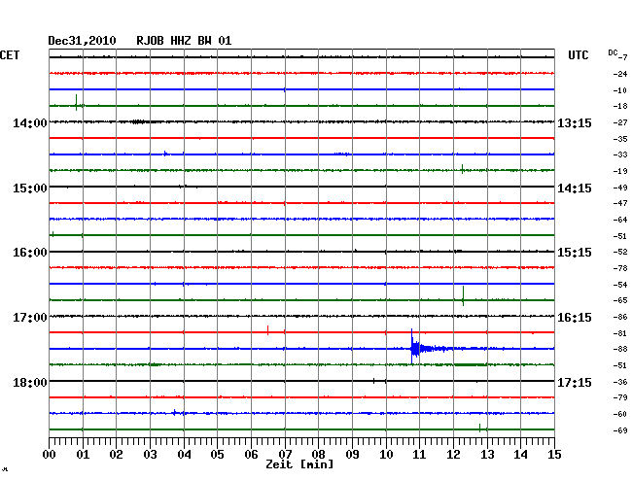The width and height of the screenshot is (632, 480).
Task: Click DC offset value -60
Action: pyautogui.click(x=620, y=414)
